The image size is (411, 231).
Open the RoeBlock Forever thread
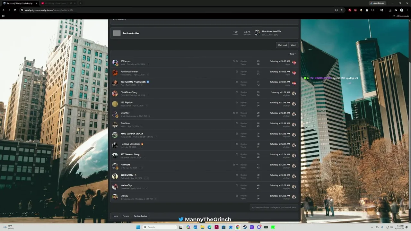click(x=129, y=72)
